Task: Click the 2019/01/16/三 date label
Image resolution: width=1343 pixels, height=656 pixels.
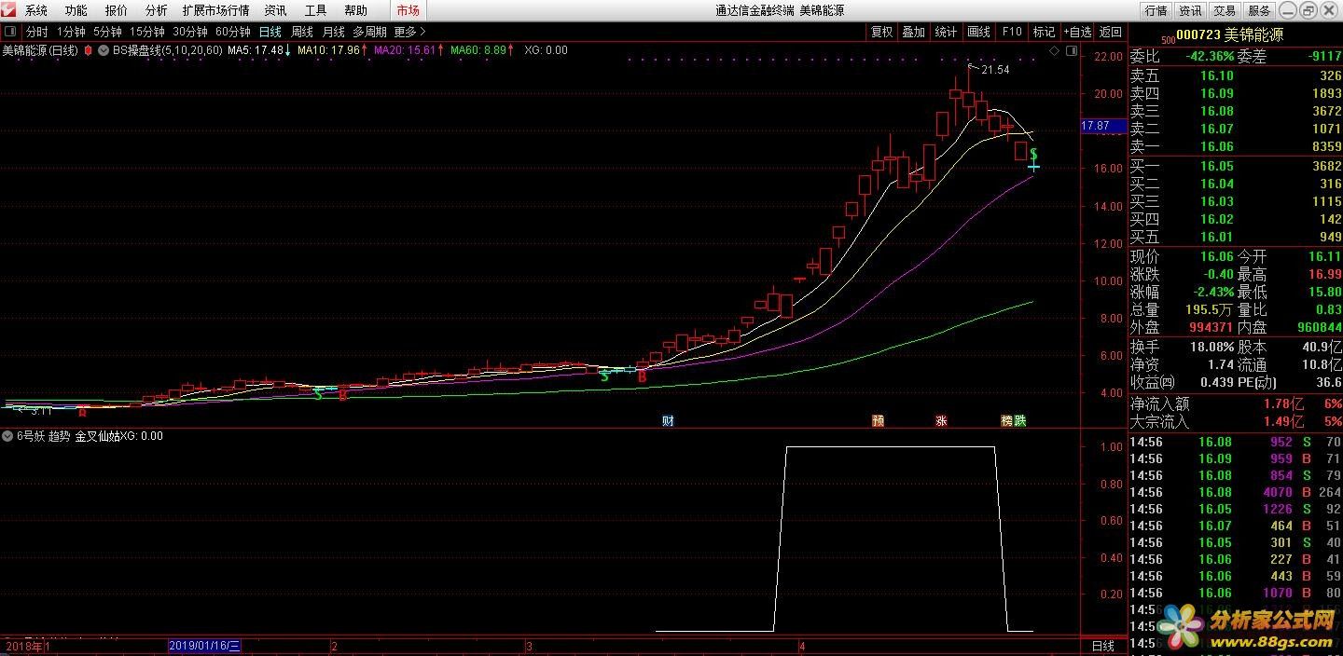Action: coord(204,645)
